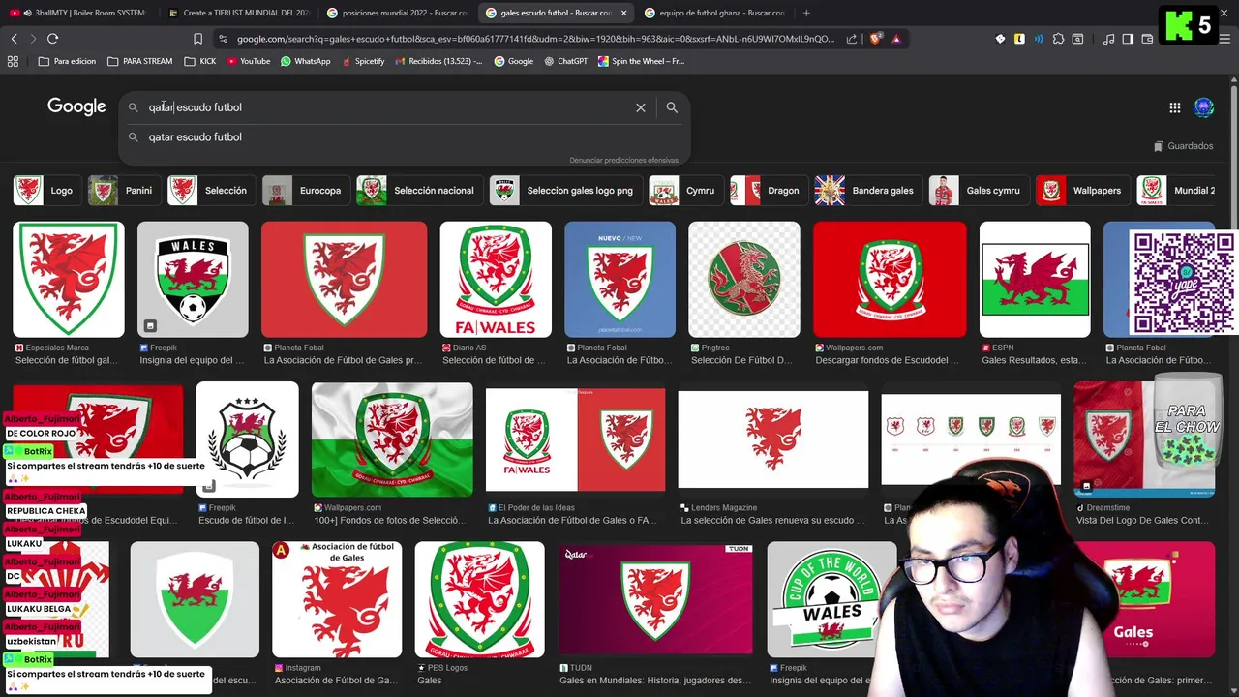Toggle the browser sidebar panel icon

point(1128,39)
